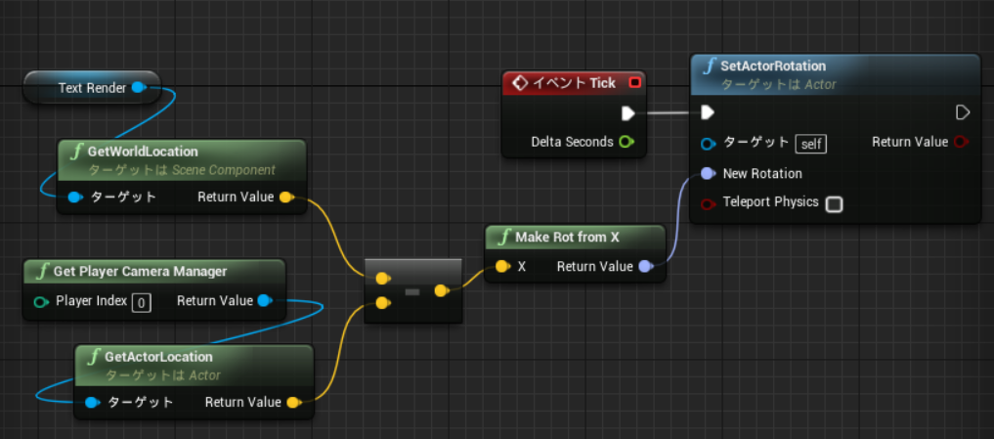Select the イベント Tick node title
Screen dimensions: 994x439
click(575, 83)
